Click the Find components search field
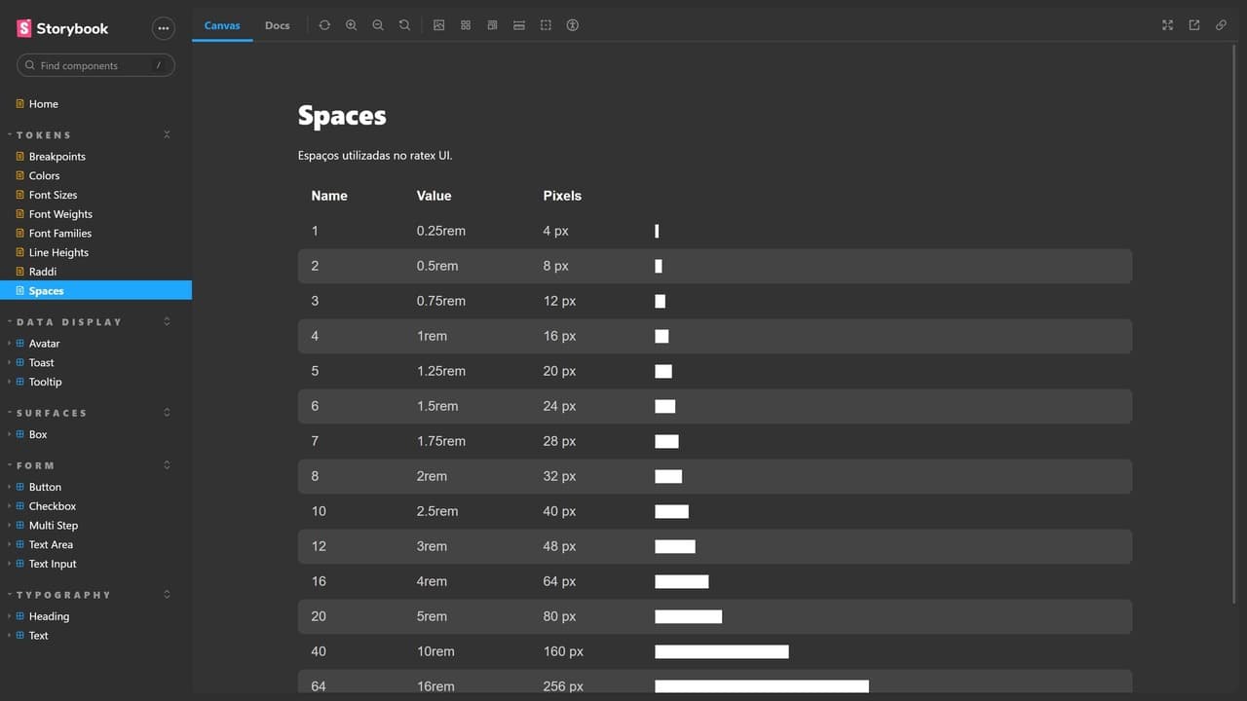 click(95, 65)
